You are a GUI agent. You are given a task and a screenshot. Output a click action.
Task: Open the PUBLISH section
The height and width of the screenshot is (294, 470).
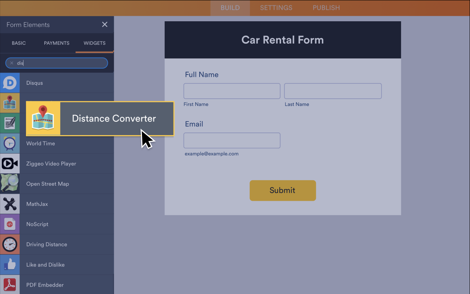326,8
